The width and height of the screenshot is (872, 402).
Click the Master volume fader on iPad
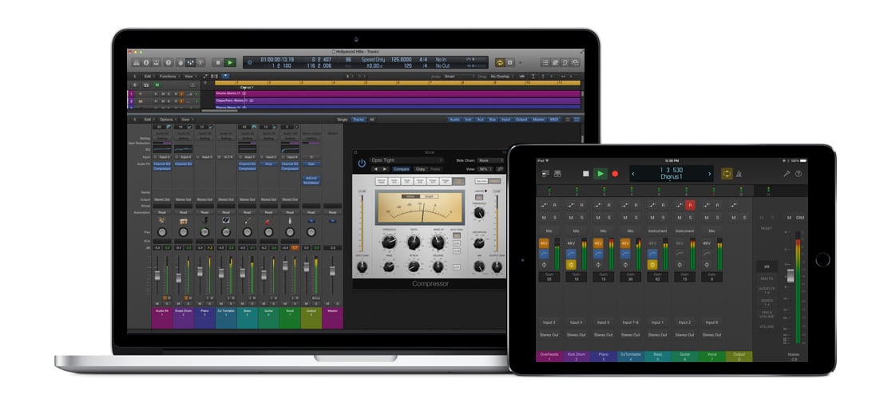click(x=791, y=275)
